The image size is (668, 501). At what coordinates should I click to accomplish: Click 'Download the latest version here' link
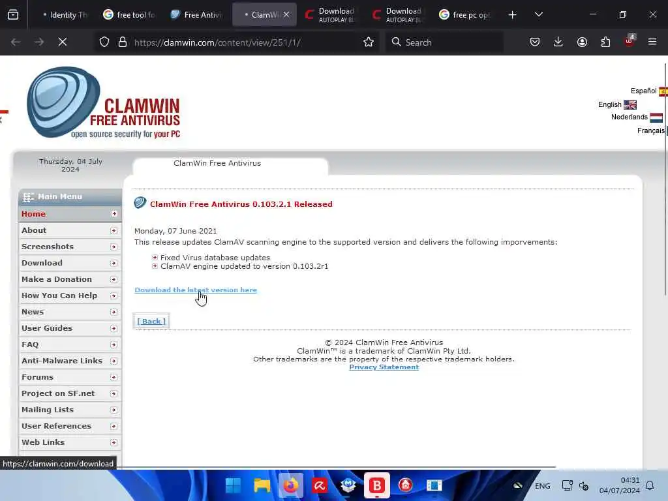point(196,290)
